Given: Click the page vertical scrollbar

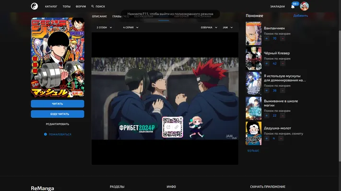Looking at the screenshot, I should [340, 95].
